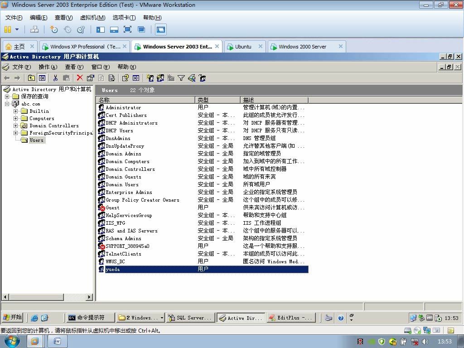Screen dimensions: 464x348
Task: Open the 查看(V) menu in Active Directory
Action: [74, 67]
